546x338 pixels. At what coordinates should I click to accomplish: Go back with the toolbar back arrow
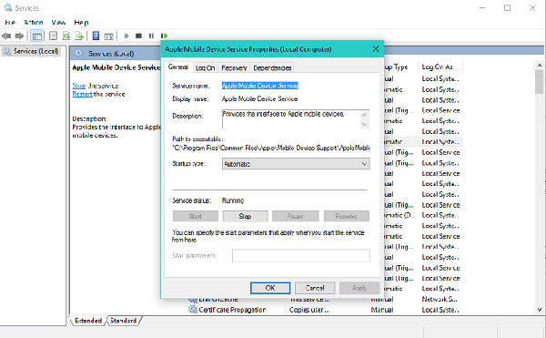pyautogui.click(x=6, y=36)
